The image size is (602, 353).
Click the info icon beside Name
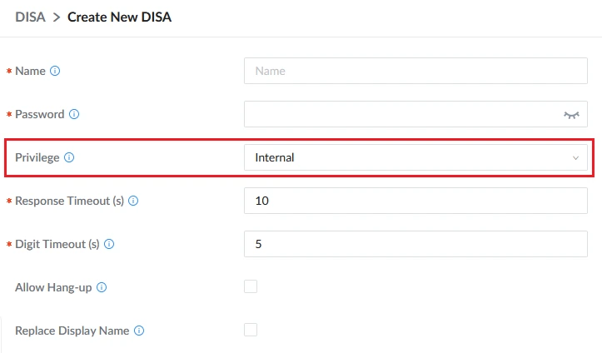click(x=55, y=71)
